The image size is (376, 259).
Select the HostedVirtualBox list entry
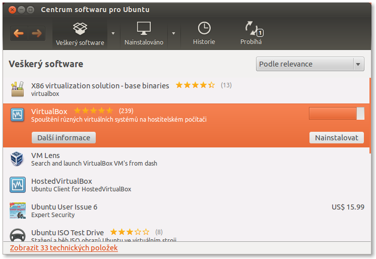186,185
